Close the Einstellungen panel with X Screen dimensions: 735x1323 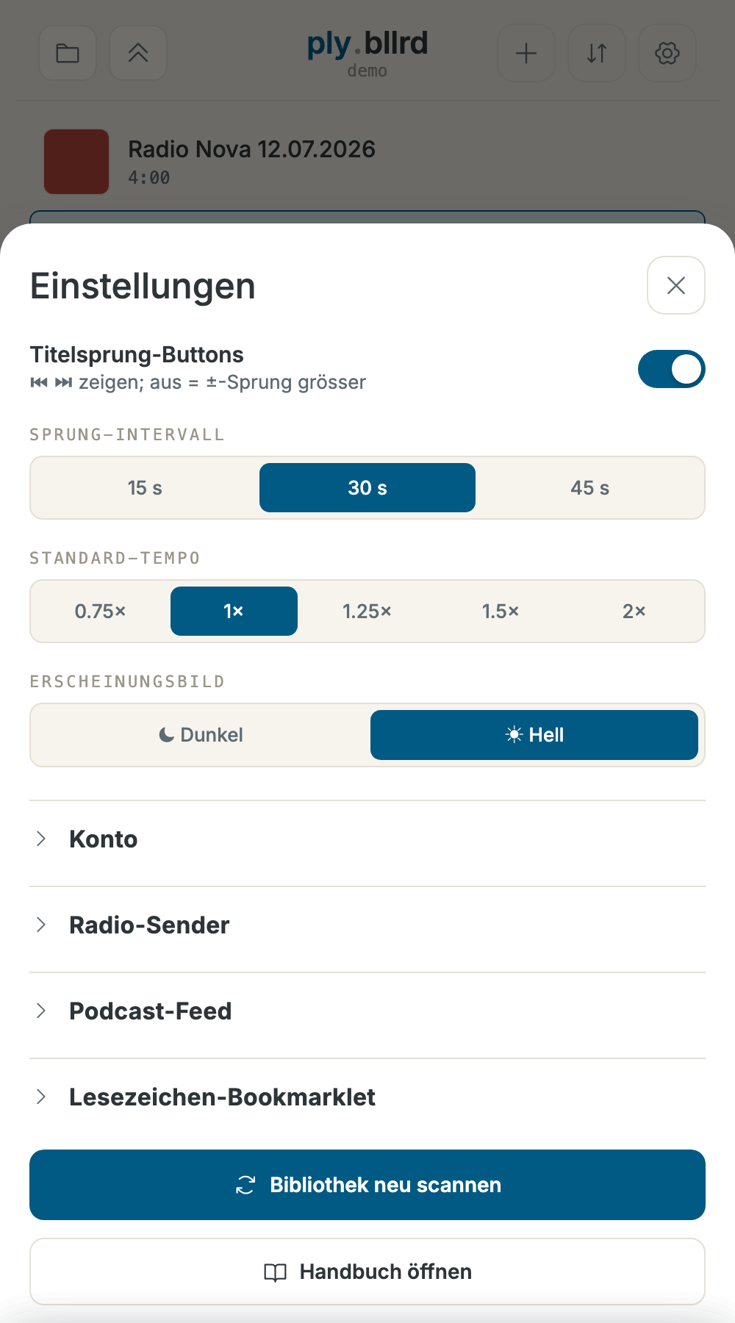[x=676, y=285]
